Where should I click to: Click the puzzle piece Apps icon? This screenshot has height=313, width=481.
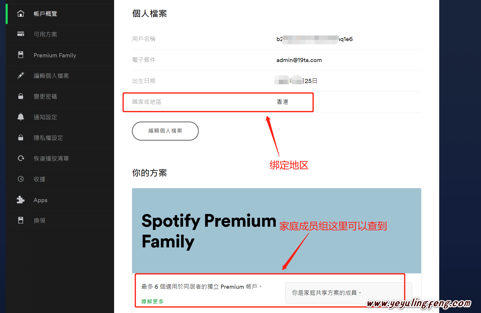click(20, 200)
